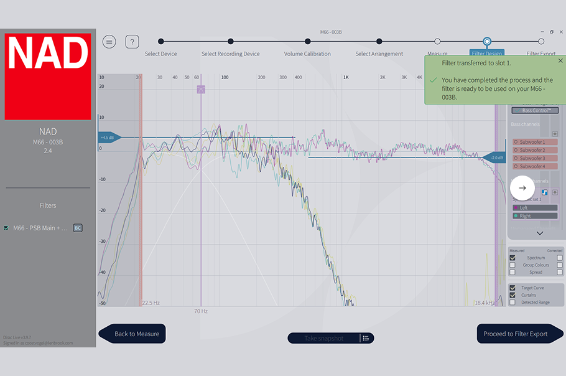Click the help question mark icon
The height and width of the screenshot is (376, 566).
click(x=132, y=42)
